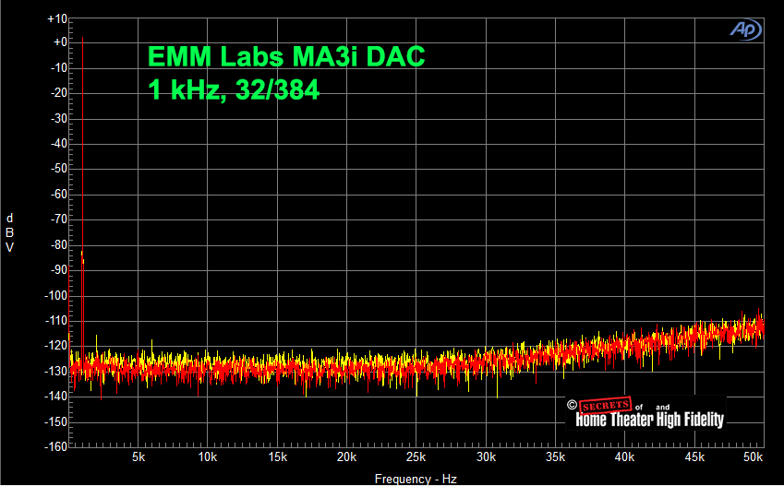The image size is (784, 486).
Task: Click the '+10' y-axis tick label
Action: (57, 19)
